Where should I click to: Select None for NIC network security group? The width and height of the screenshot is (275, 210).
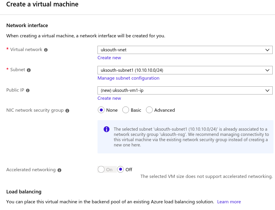click(101, 110)
